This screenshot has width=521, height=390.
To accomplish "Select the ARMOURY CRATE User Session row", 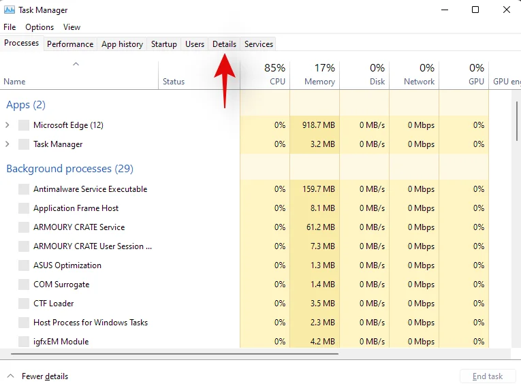I will coord(244,246).
